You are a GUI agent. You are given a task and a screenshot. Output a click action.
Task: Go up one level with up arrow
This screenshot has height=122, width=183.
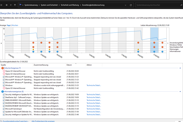tap(15, 5)
